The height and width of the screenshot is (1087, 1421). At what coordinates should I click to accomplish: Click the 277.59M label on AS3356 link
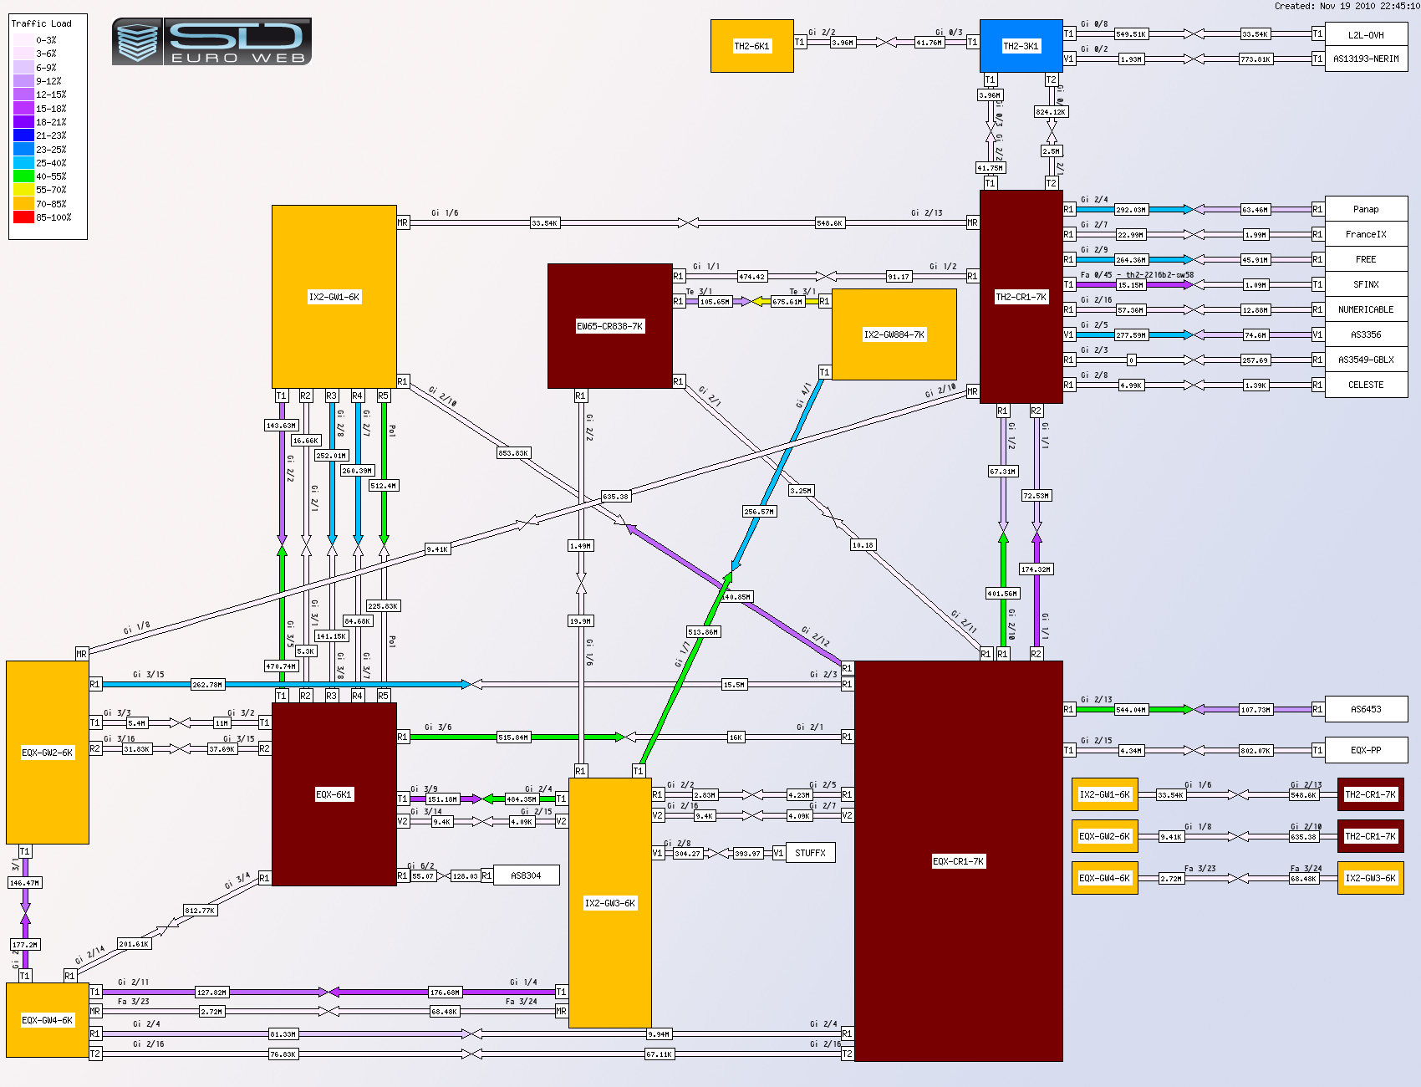(x=1131, y=335)
